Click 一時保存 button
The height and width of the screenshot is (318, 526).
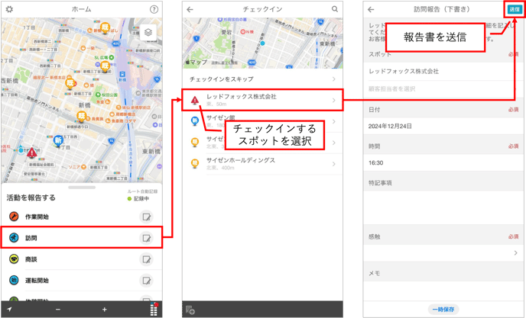click(x=443, y=310)
